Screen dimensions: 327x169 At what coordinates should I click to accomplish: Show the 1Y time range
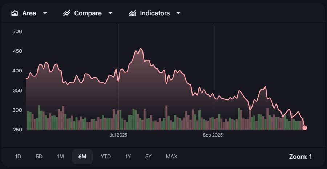tap(128, 157)
